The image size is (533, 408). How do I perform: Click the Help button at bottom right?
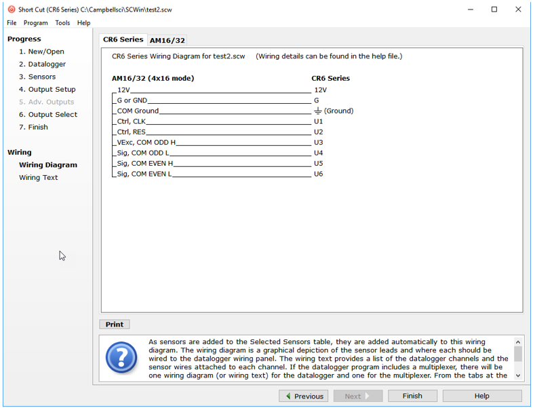[482, 396]
